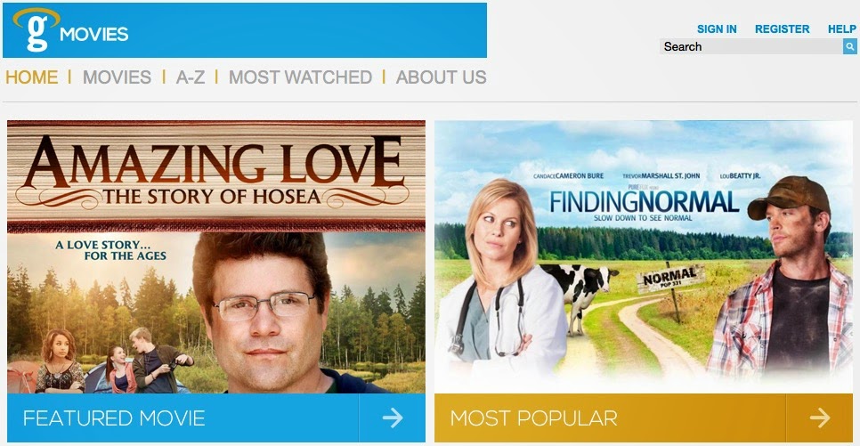Open the Help link
Screen dimensions: 860x446
(x=842, y=29)
